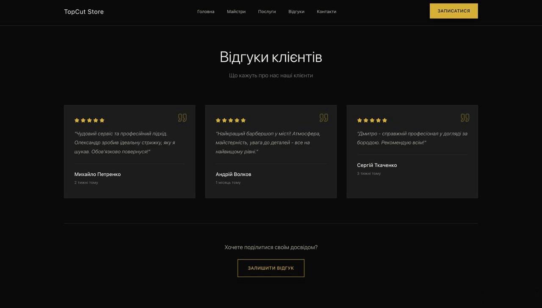Navigate to Послуги via the header
This screenshot has width=542, height=308.
[x=267, y=11]
